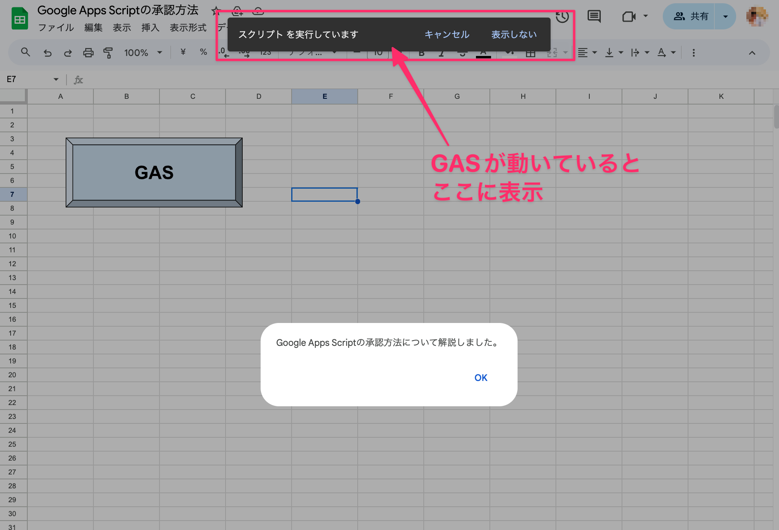Dismiss the notification with 表示しない
Image resolution: width=779 pixels, height=530 pixels.
pyautogui.click(x=514, y=35)
